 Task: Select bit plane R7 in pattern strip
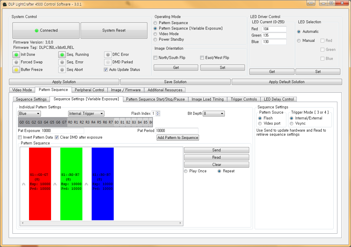(111, 122)
